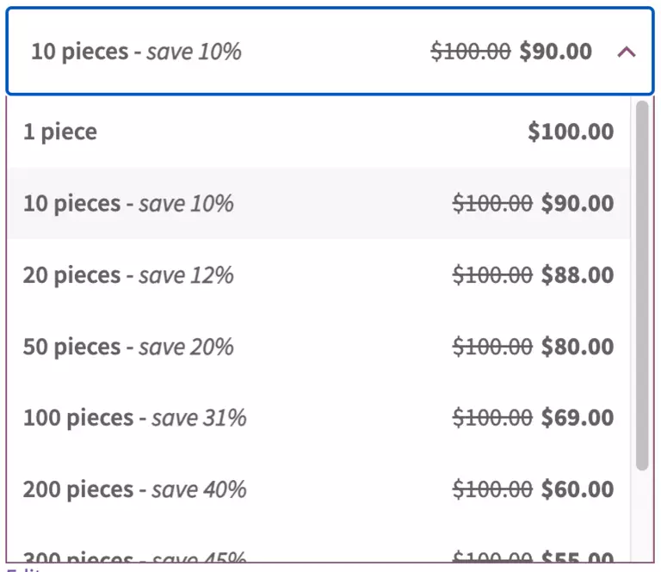Click the $69.00 discounted price
Viewport: 661px width, 572px height.
(x=578, y=418)
